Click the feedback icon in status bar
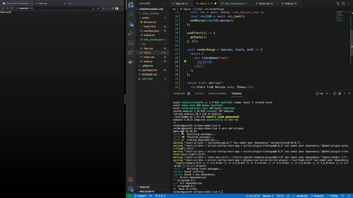Screen dimensions: 353x198 pos(343,196)
